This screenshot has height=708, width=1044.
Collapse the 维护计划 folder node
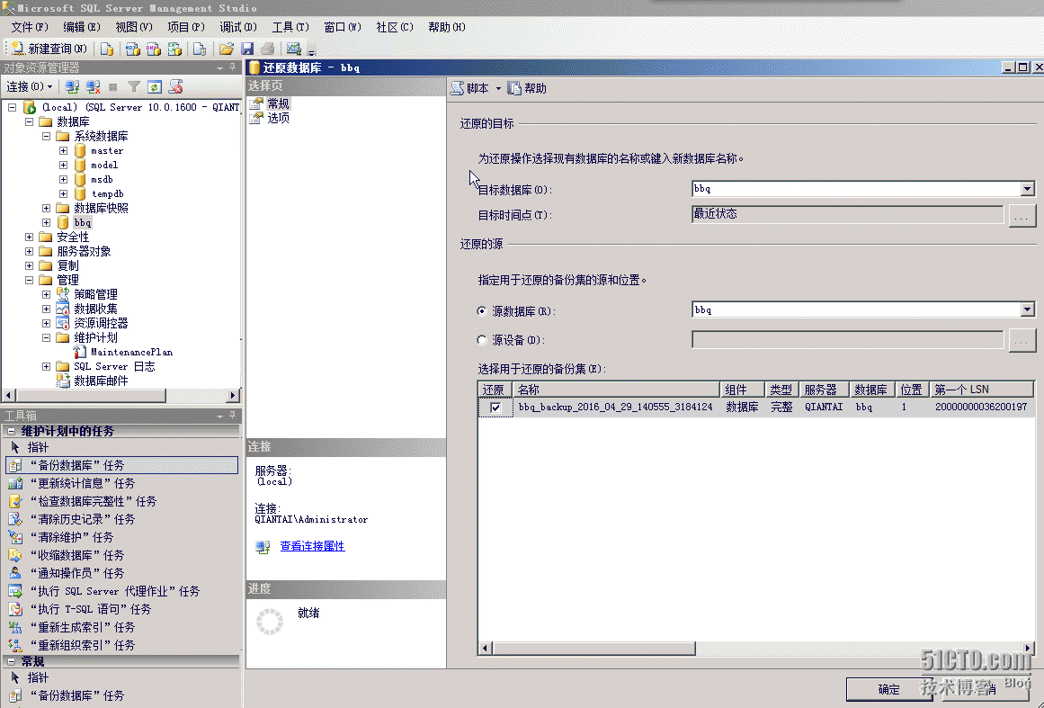click(46, 337)
